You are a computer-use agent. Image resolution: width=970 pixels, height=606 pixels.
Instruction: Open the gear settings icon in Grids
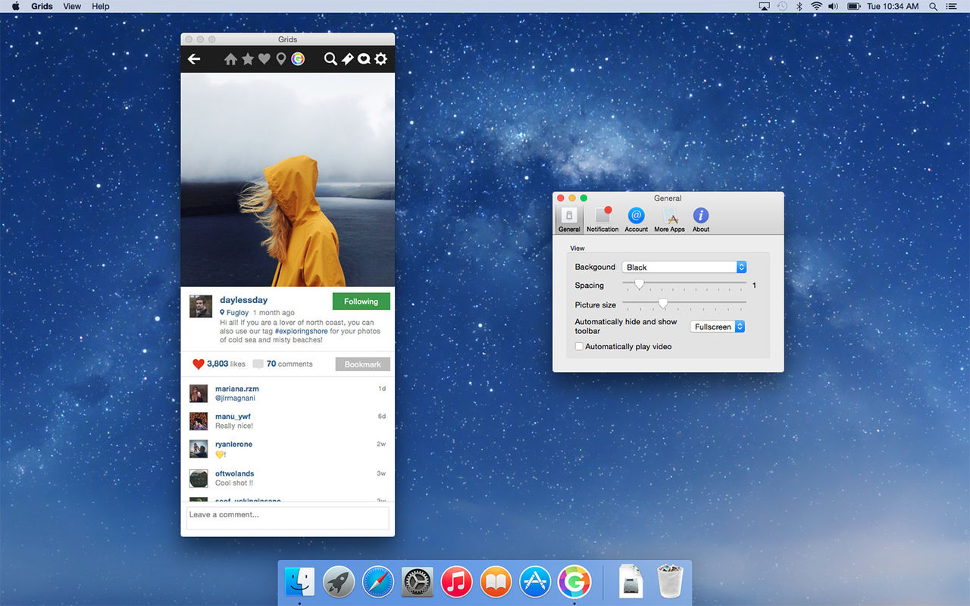coord(380,59)
